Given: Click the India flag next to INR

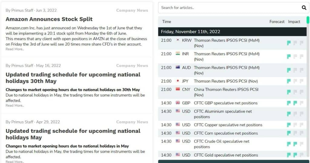Looking at the screenshot, I should pos(178,54).
